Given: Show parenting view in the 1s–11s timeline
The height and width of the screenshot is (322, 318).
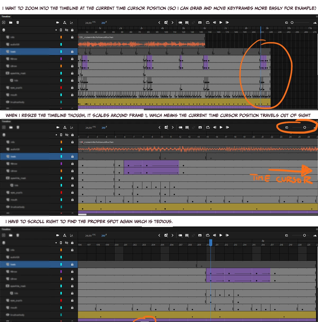Looking at the screenshot, I should pos(65,23).
